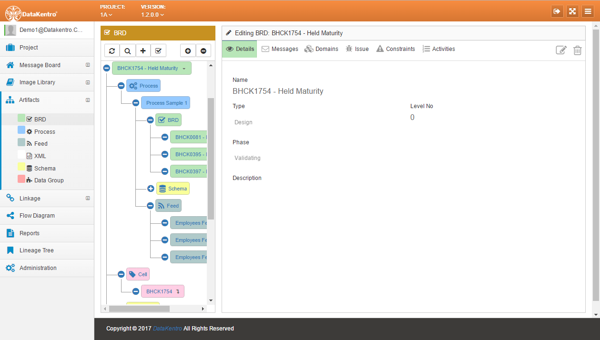Screen dimensions: 600x340
Task: Select the yellow Schema node label
Action: tap(173, 189)
